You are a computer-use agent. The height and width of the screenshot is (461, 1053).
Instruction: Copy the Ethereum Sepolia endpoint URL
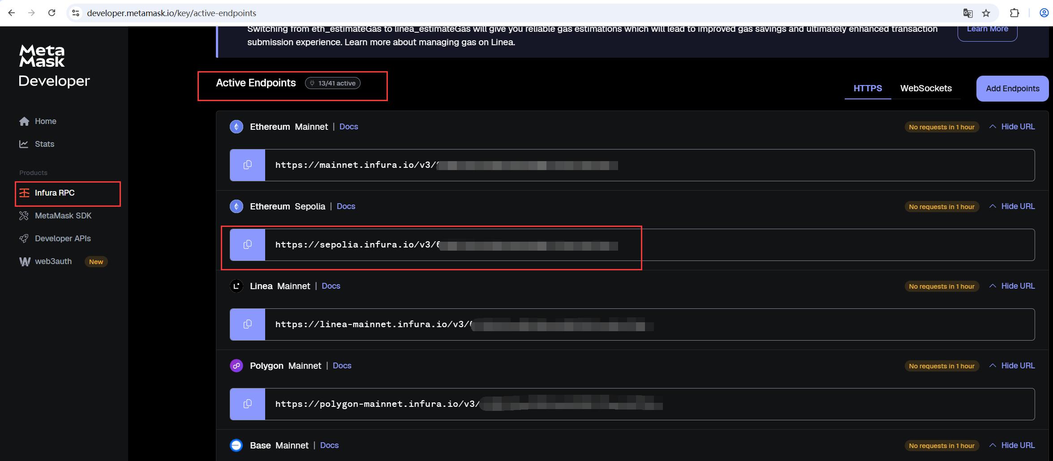(247, 245)
